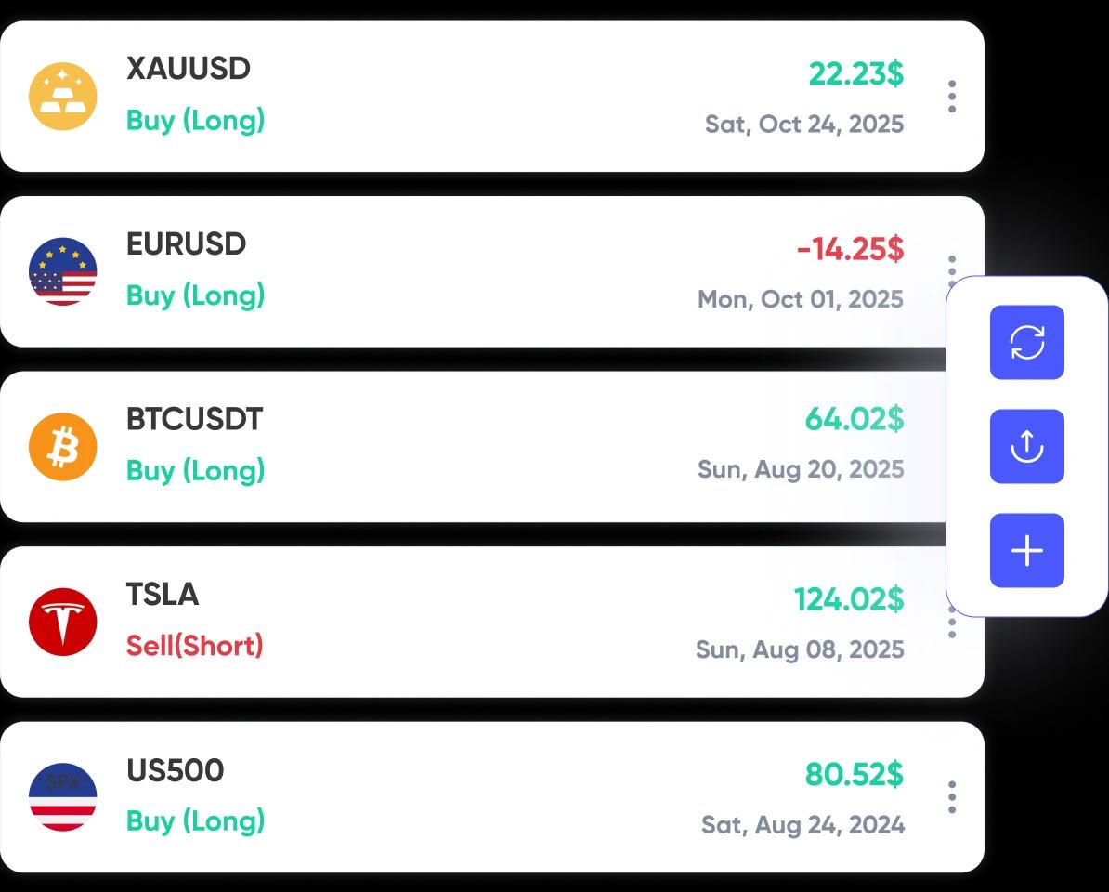1109x892 pixels.
Task: Open the US500 three-dot options menu
Action: tap(952, 795)
